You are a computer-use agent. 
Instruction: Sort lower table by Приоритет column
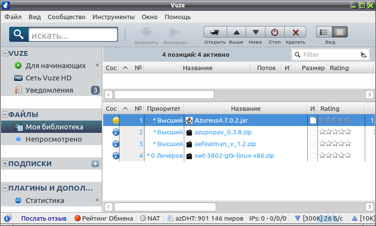tap(164, 108)
